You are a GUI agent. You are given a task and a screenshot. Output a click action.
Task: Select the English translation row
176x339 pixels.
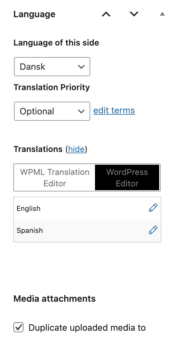[87, 208]
